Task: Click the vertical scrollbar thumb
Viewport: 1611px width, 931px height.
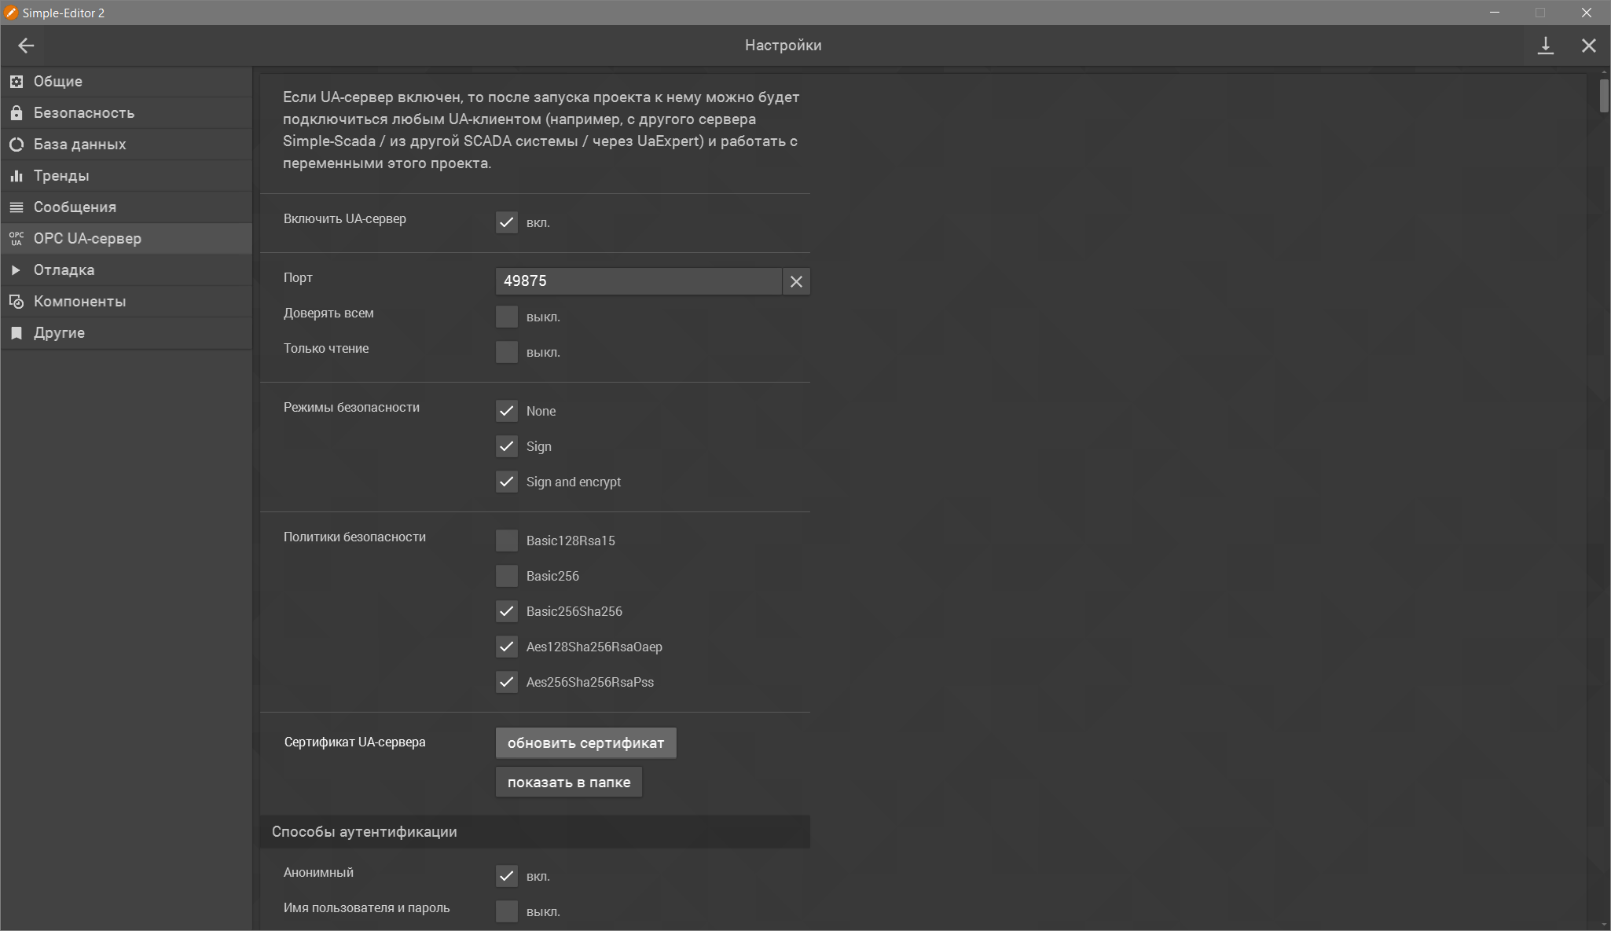Action: coord(1604,96)
